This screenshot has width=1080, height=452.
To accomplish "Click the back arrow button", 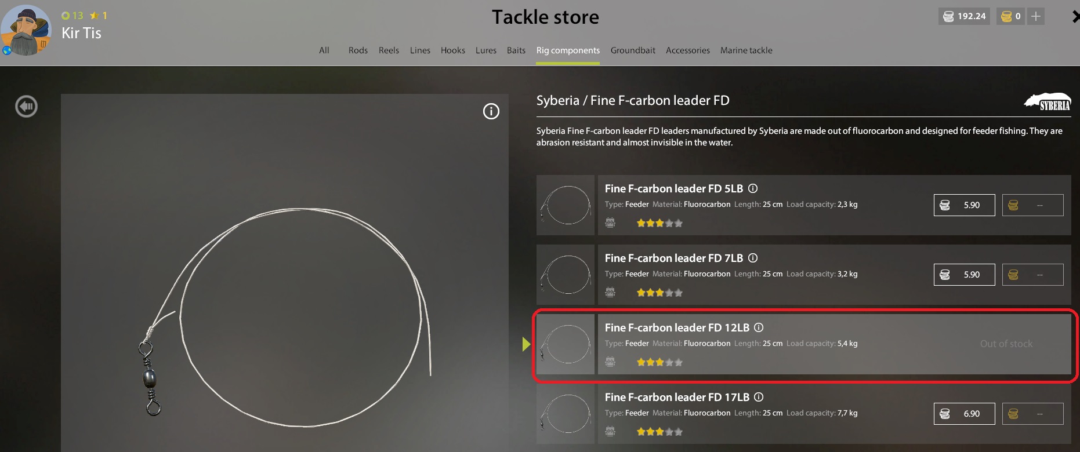I will (x=26, y=106).
